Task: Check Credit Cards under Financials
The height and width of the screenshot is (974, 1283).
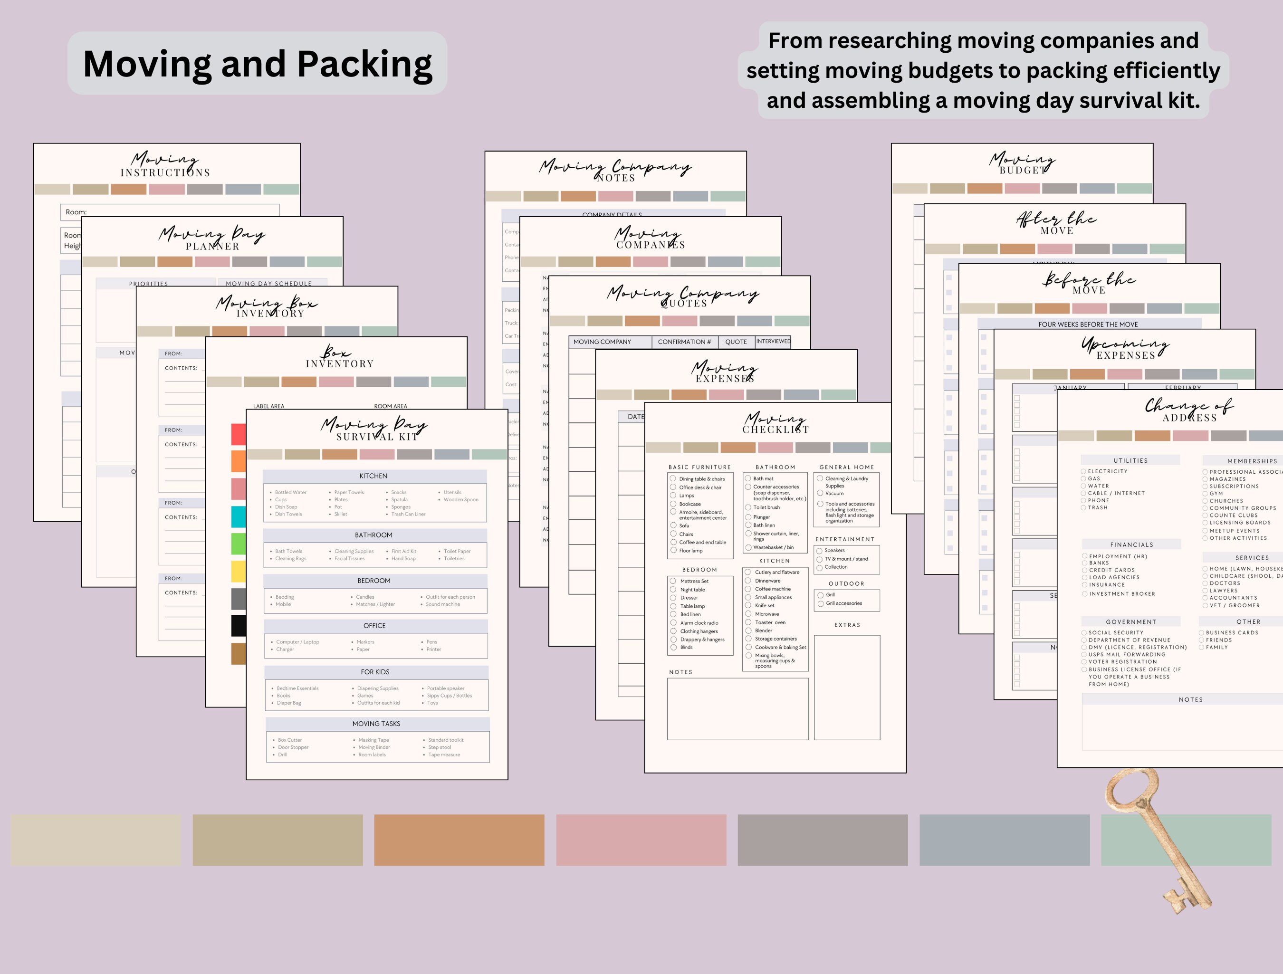Action: pyautogui.click(x=1084, y=570)
